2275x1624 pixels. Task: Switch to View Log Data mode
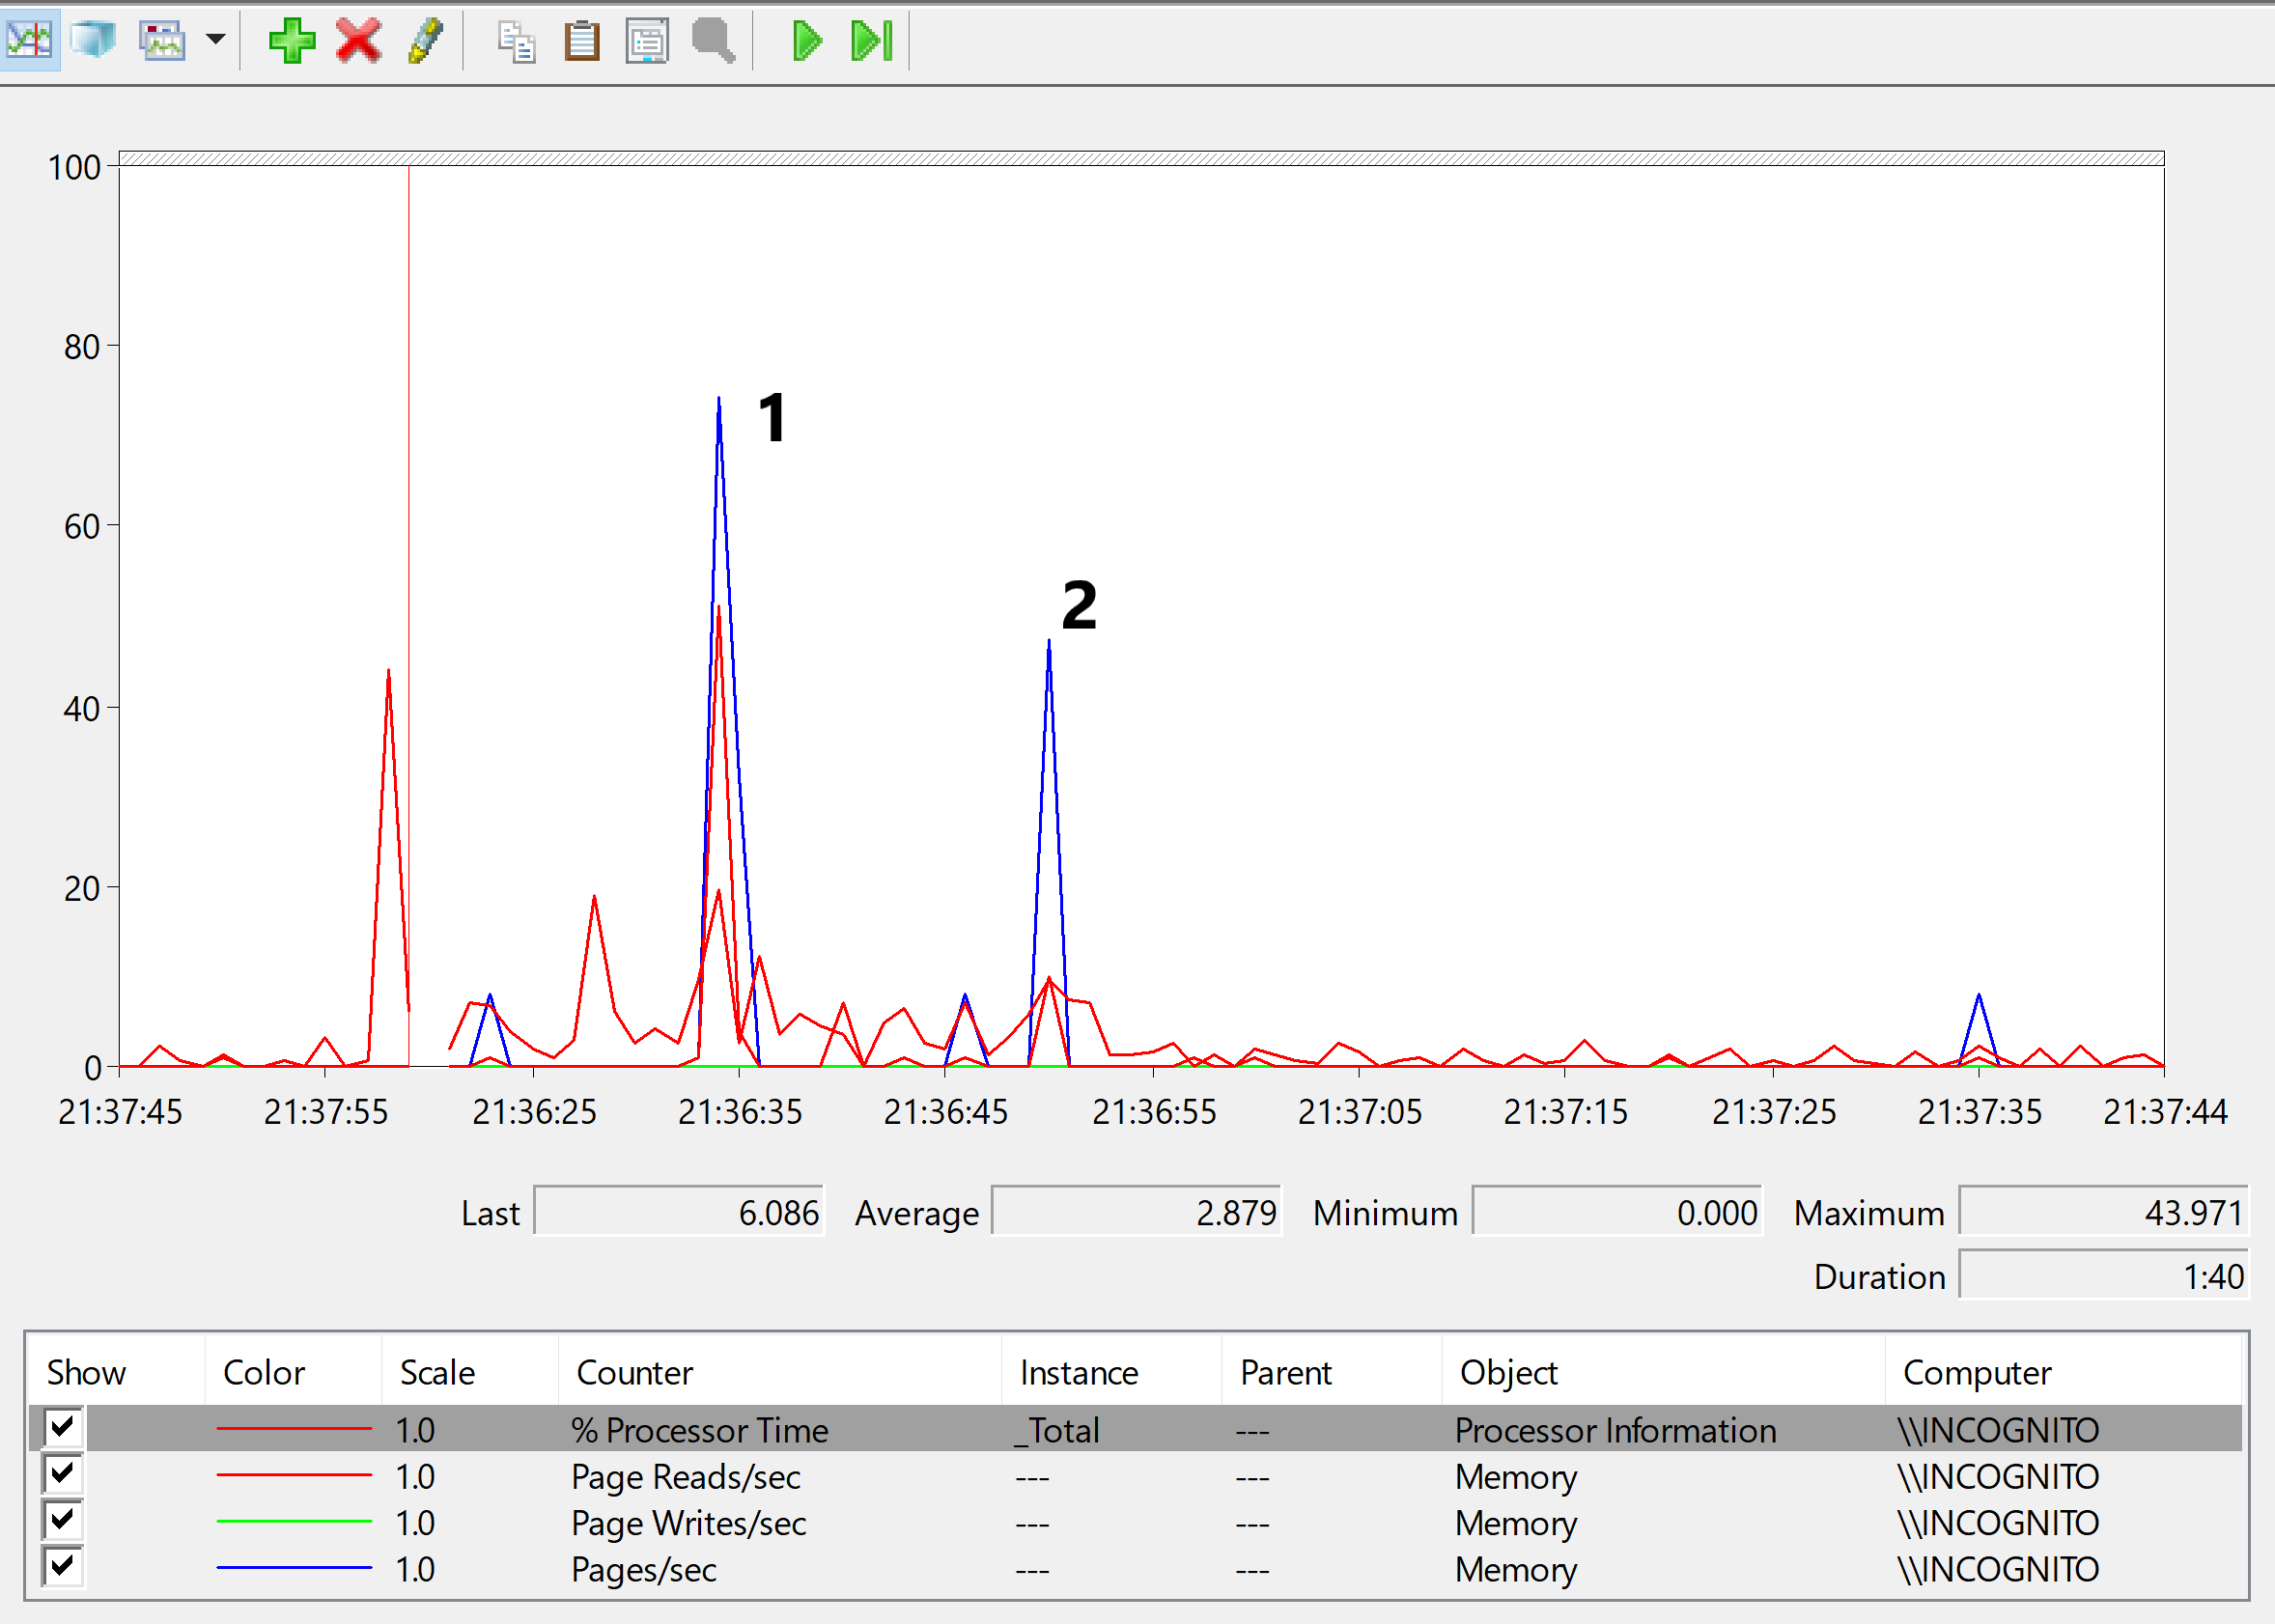coord(92,41)
